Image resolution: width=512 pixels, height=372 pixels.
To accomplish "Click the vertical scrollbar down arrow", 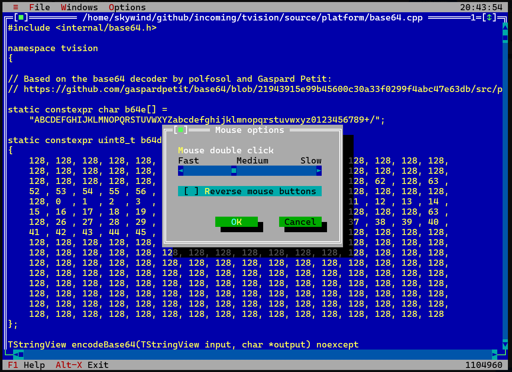I will pyautogui.click(x=505, y=345).
